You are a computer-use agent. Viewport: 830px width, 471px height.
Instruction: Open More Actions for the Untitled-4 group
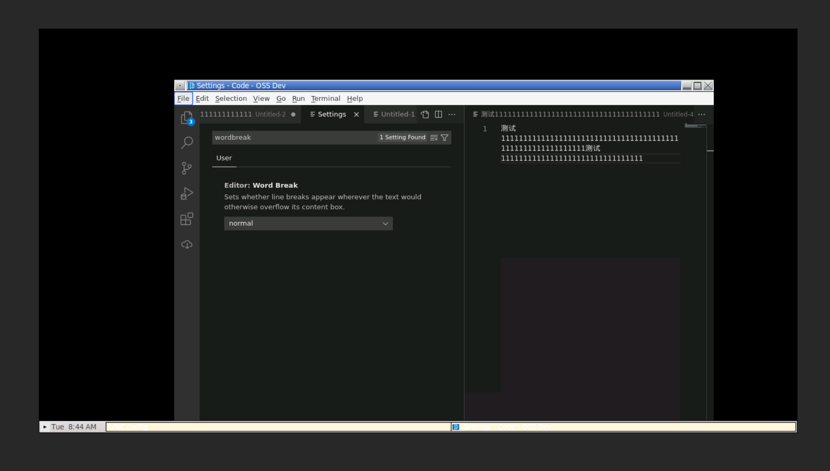click(701, 114)
